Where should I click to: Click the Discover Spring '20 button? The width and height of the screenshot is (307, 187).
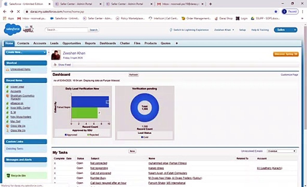pos(286,54)
